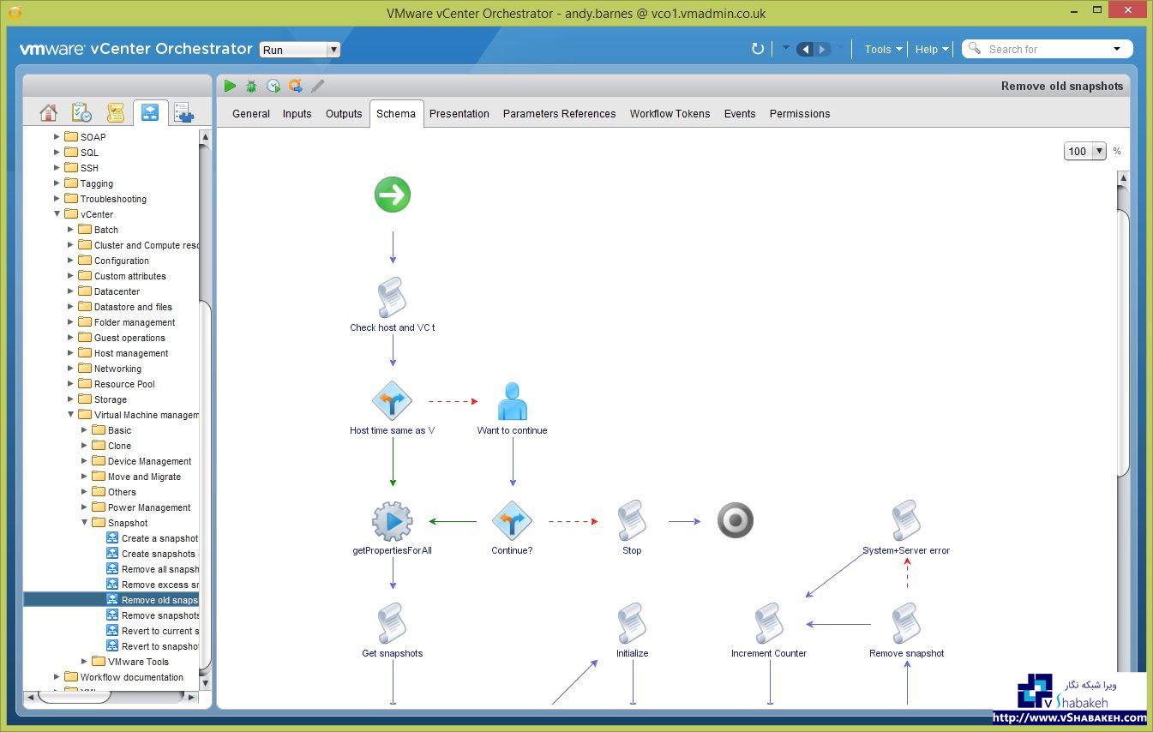
Task: Edit workflow with the pencil icon
Action: (318, 86)
